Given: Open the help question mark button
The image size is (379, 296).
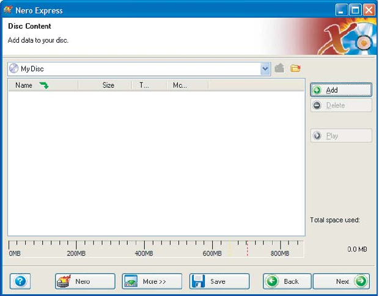Looking at the screenshot, I should coord(20,281).
